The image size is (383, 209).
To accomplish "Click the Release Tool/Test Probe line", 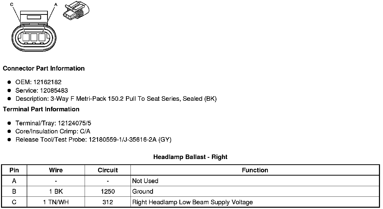I will (93, 140).
